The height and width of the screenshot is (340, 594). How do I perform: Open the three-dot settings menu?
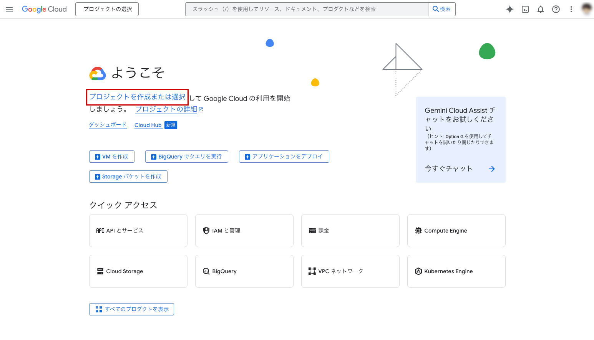571,9
